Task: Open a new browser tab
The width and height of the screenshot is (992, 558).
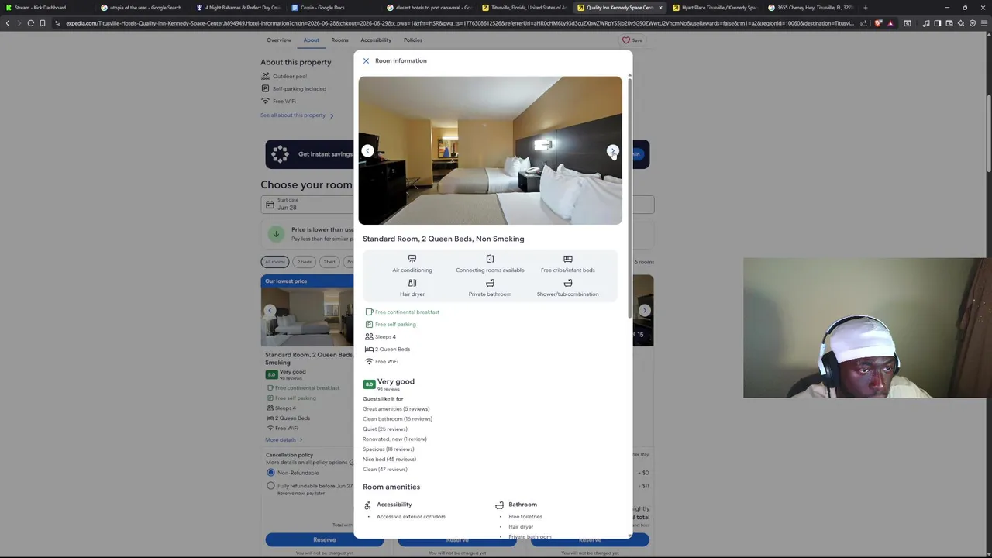Action: (x=865, y=8)
